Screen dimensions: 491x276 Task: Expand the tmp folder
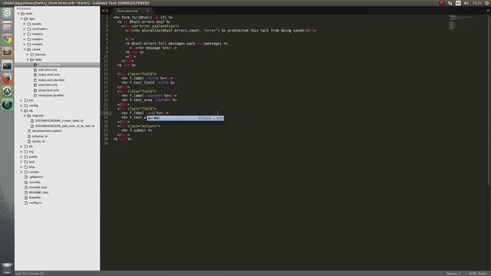21,167
